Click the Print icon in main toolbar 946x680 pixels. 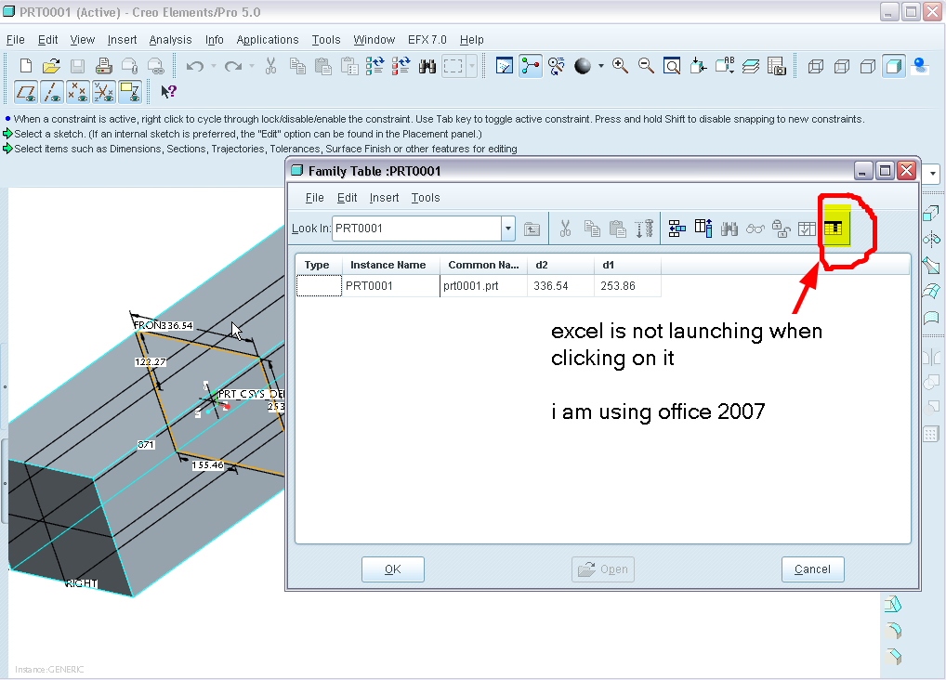pos(104,66)
